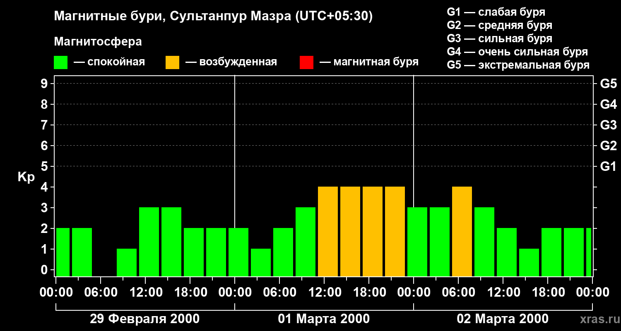This screenshot has width=621, height=331.
Task: Click the '29 Февраля 2000' date label
Action: click(x=144, y=319)
